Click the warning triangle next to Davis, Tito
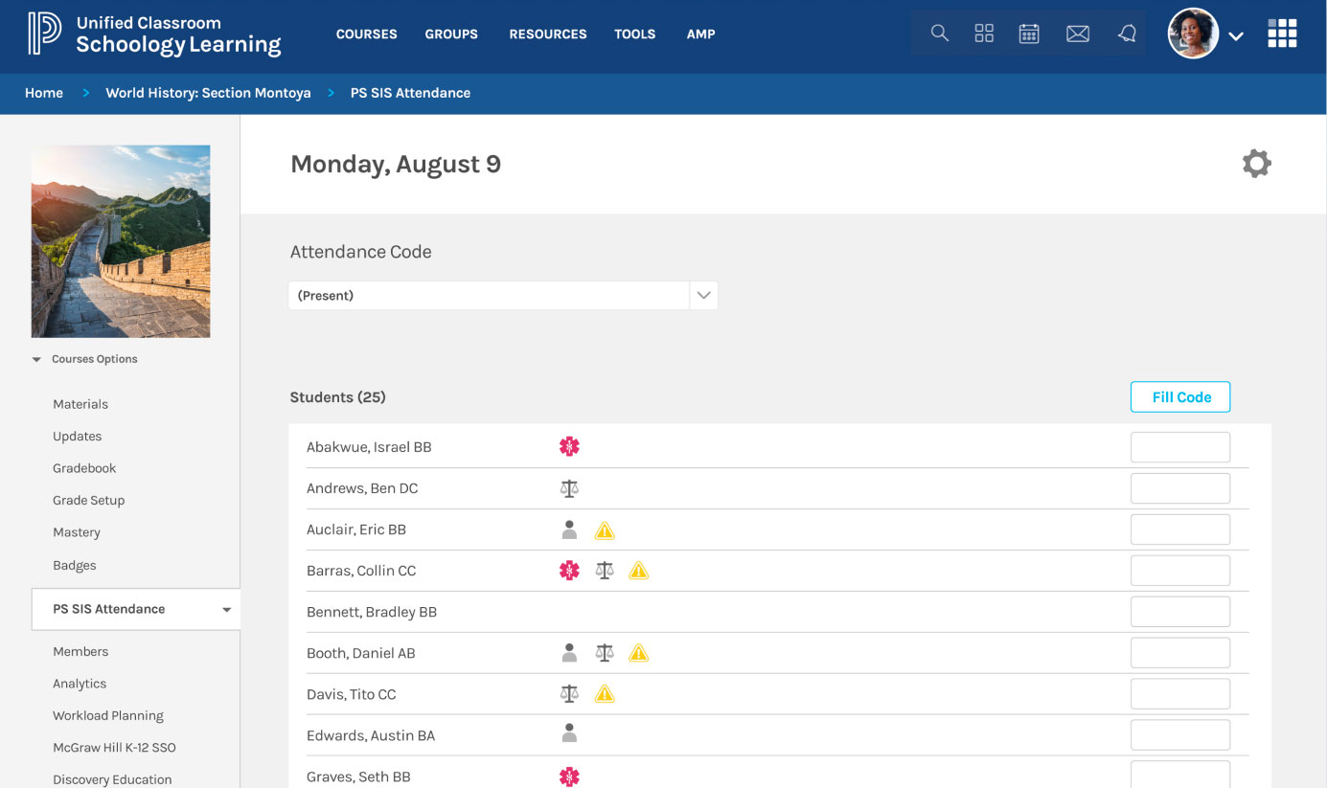 click(605, 693)
